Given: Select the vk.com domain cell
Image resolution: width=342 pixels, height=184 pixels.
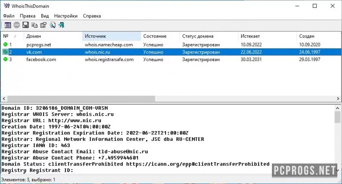Looking at the screenshot, I should tap(34, 52).
